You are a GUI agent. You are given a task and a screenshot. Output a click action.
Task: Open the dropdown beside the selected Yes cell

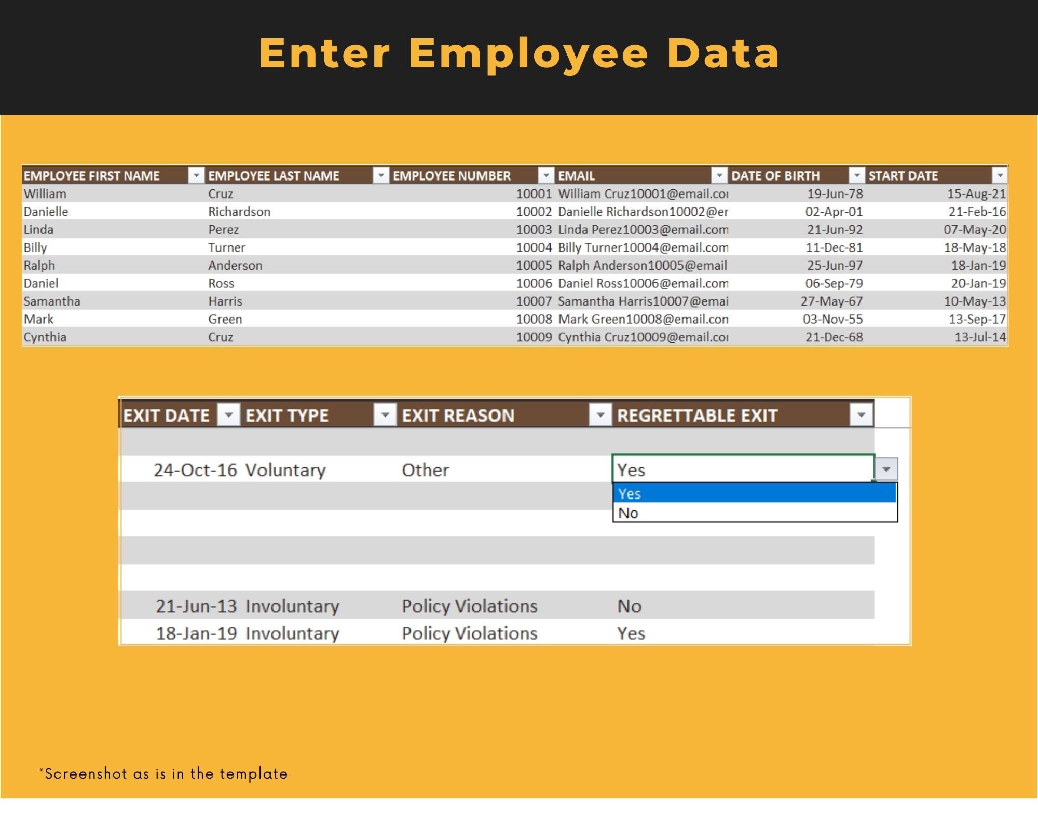click(886, 470)
